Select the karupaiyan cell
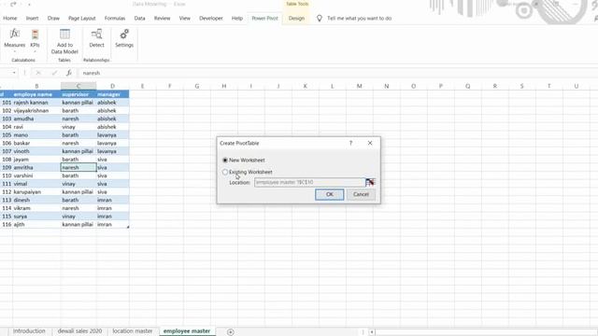 click(x=36, y=192)
